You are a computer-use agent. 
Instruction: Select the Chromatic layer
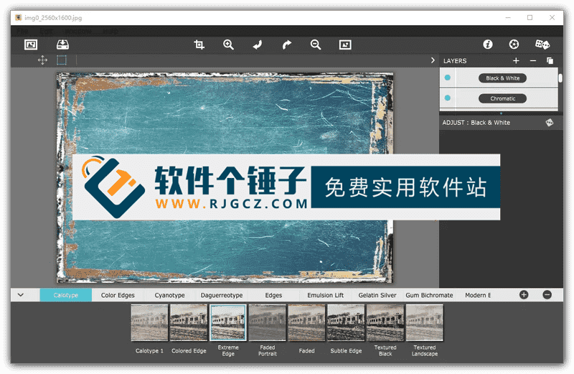point(503,98)
